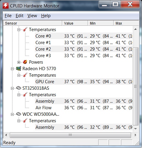Screen dimensions: 142x148
Task: Click the horizontal scrollbar thumb
Action: coord(70,135)
